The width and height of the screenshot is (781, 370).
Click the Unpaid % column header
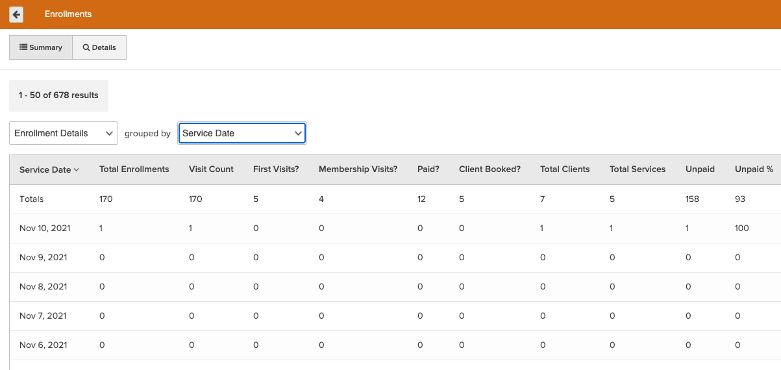pyautogui.click(x=754, y=169)
